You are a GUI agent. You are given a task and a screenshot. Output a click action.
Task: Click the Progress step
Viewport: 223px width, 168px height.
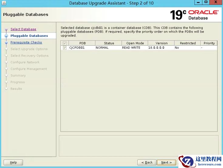click(18, 82)
